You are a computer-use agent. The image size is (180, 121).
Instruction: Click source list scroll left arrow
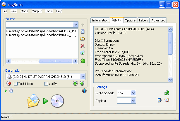pos(8,61)
